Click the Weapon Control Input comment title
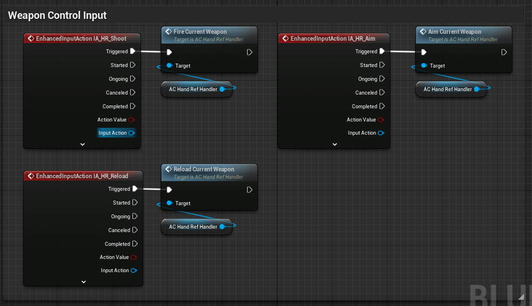 click(57, 15)
